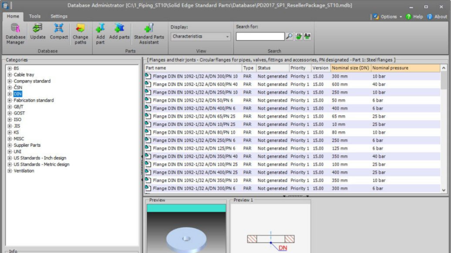Select the ČSN category
451x253 pixels.
tap(18, 87)
